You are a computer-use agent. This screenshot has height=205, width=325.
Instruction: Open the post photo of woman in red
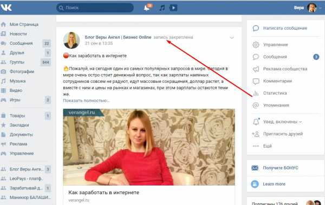149,147
